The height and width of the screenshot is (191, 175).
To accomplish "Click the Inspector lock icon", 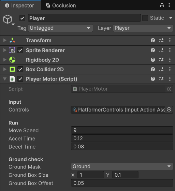I will pos(162,5).
